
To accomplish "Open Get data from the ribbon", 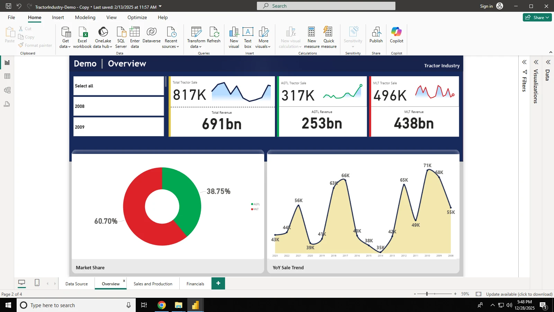I will tap(65, 37).
